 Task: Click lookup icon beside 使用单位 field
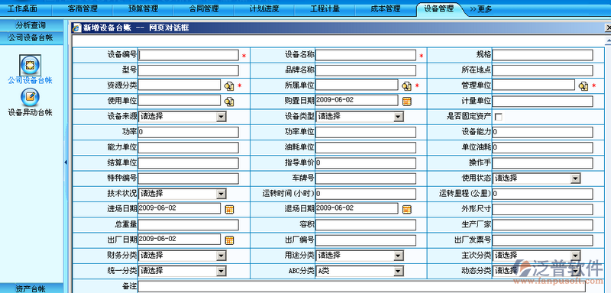229,101
